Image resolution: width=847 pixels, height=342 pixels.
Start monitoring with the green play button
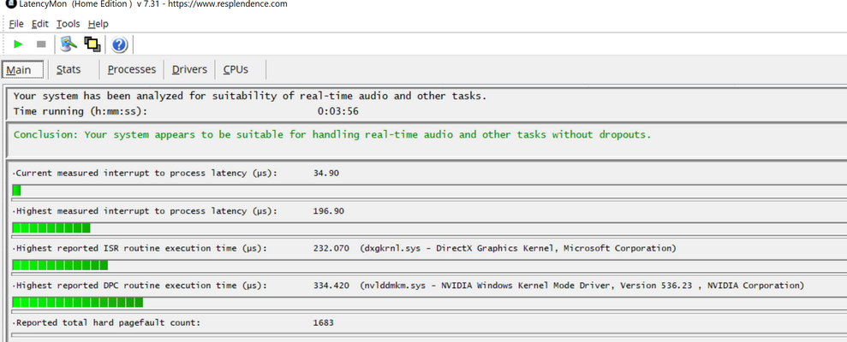tap(18, 44)
